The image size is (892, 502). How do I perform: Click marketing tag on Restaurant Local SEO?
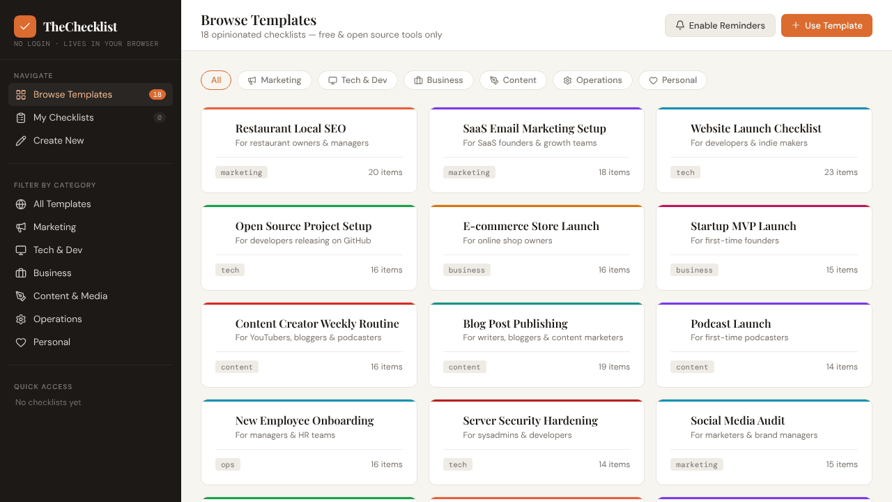pos(241,172)
